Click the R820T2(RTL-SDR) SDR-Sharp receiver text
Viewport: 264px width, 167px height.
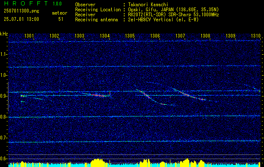point(174,15)
